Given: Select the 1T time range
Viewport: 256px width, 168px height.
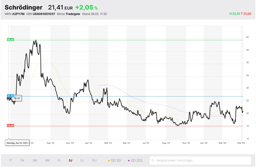Looking at the screenshot, I should pyautogui.click(x=10, y=161).
